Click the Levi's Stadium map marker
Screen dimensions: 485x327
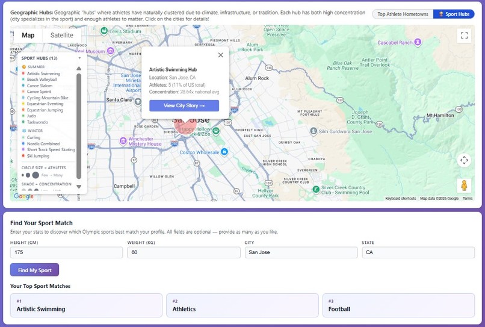104,31
